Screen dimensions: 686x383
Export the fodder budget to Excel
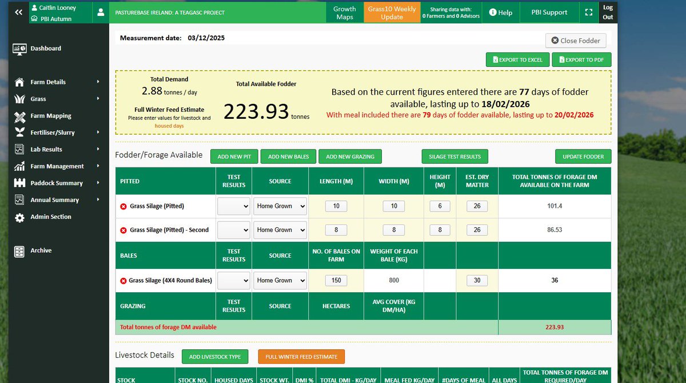518,60
